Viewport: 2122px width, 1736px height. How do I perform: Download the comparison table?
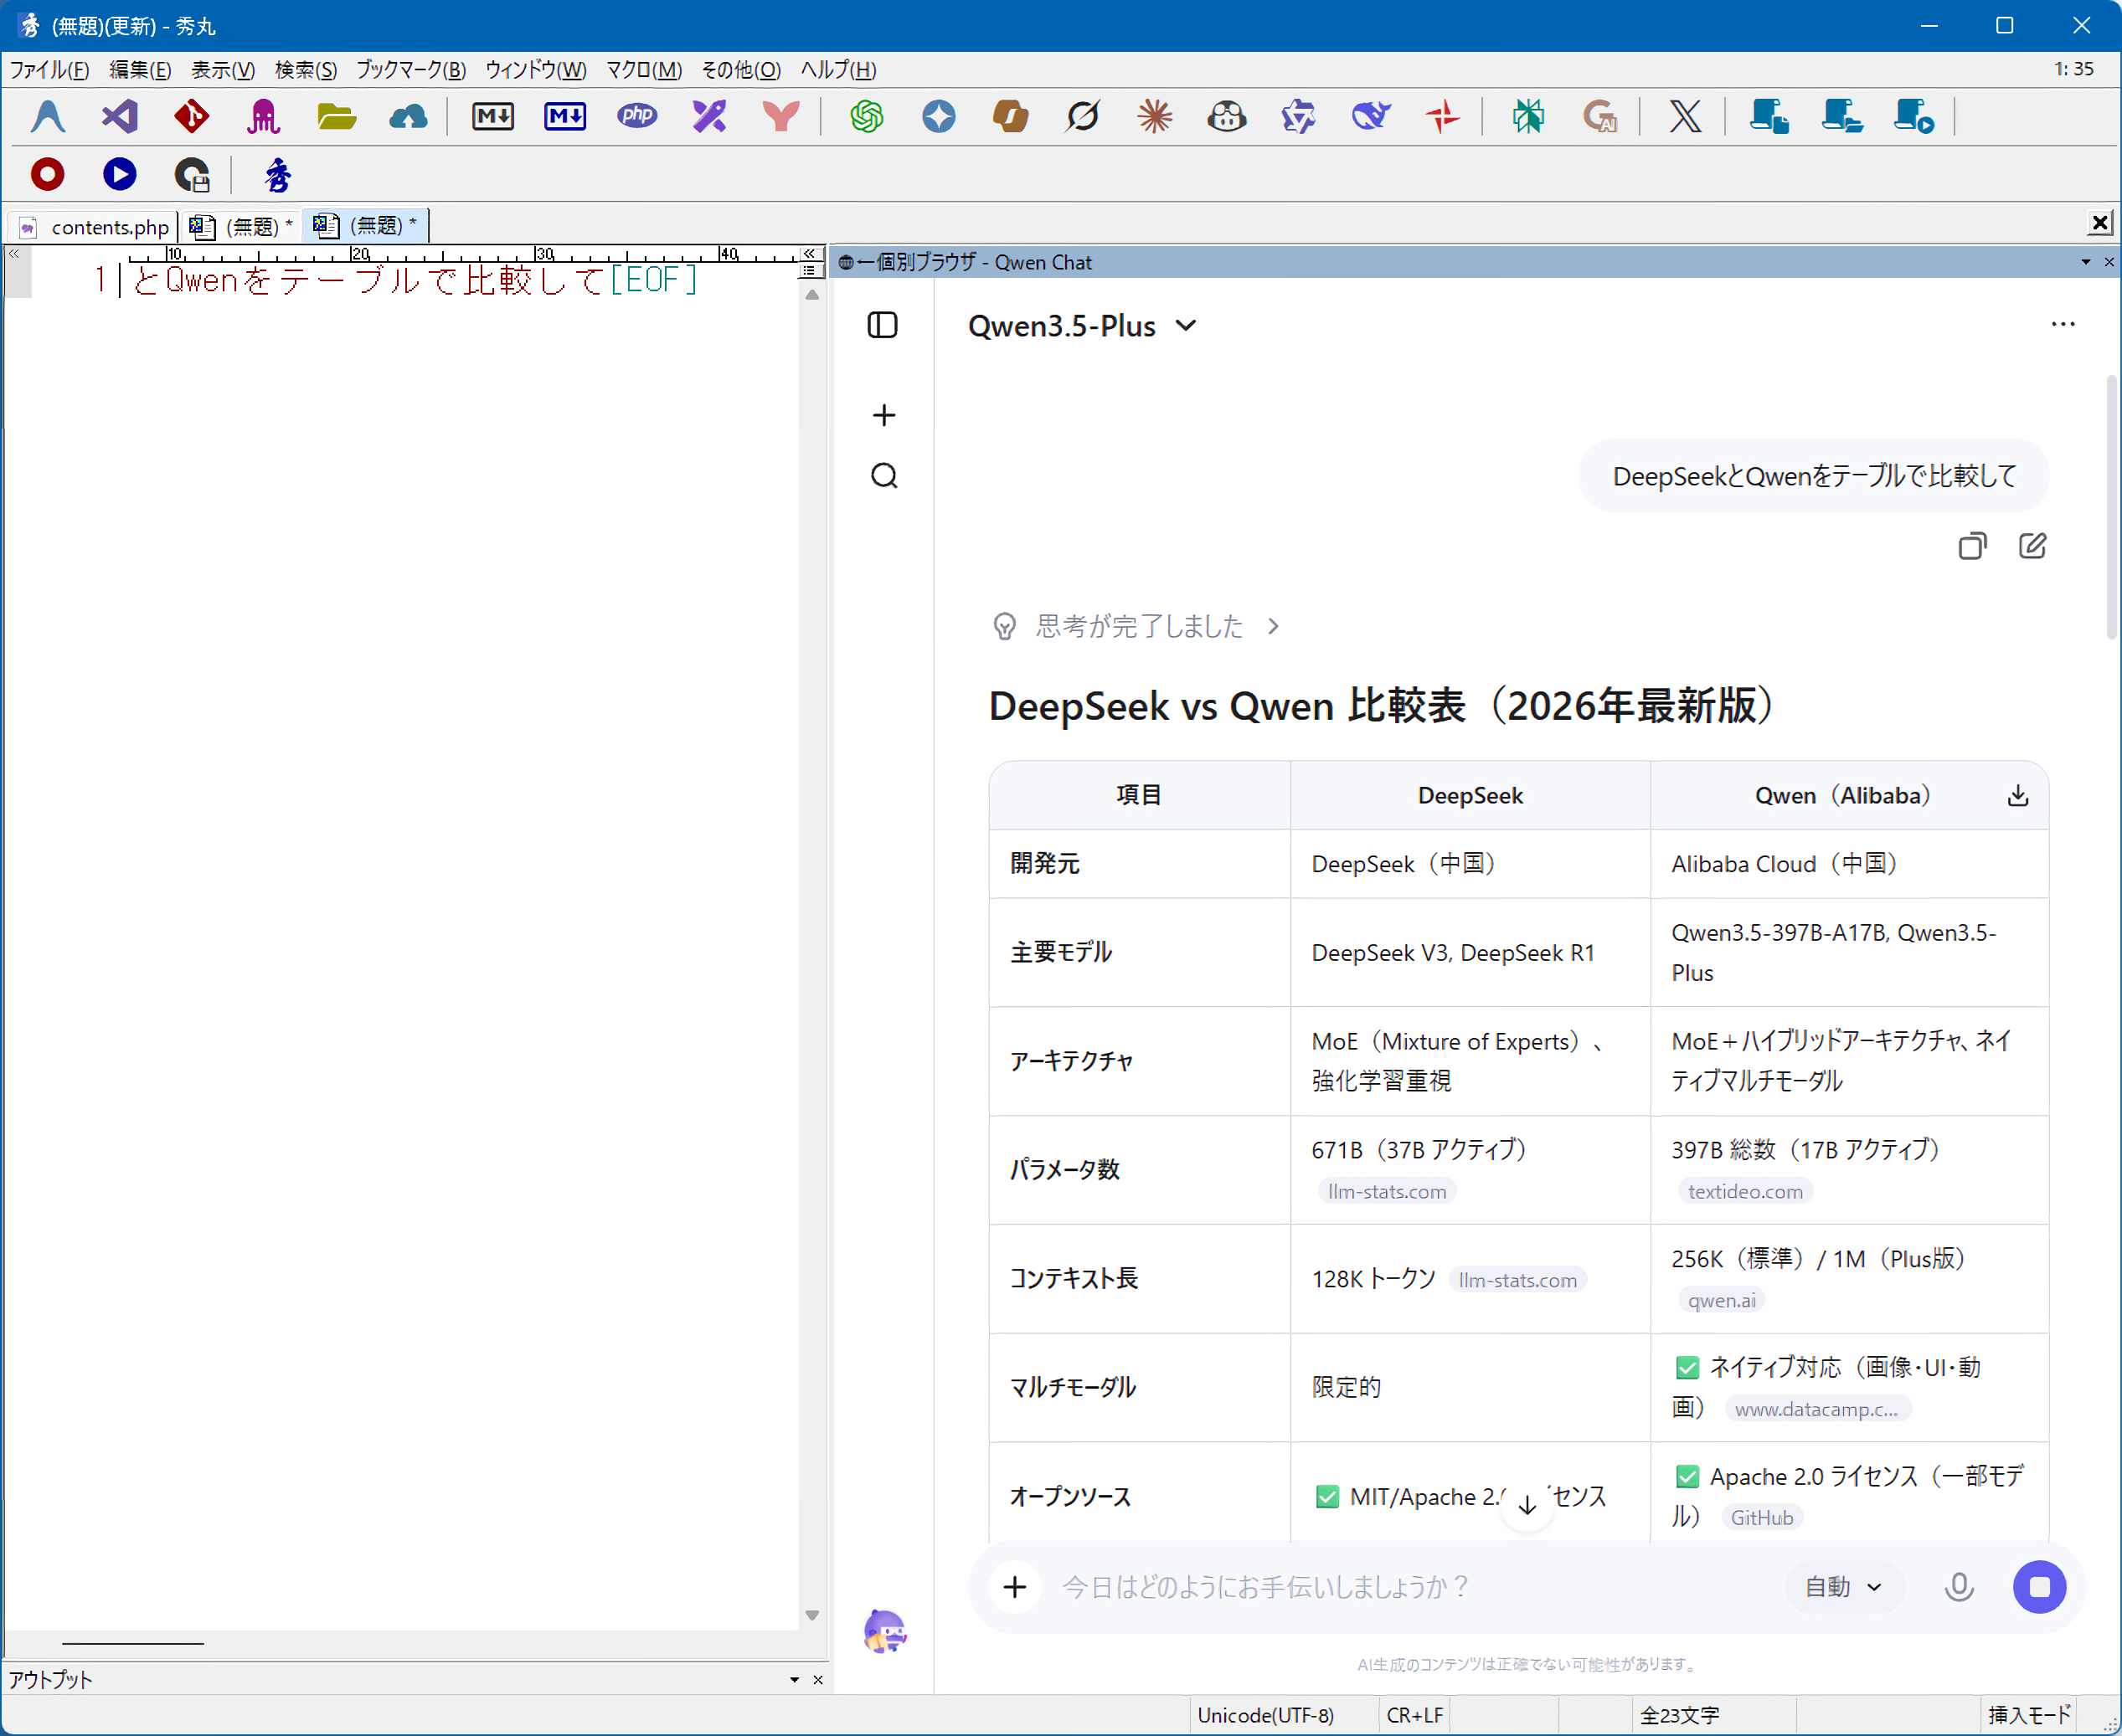[2017, 795]
